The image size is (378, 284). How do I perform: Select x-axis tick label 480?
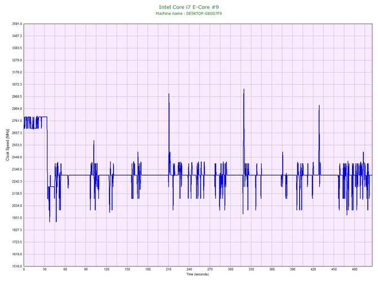355,269
